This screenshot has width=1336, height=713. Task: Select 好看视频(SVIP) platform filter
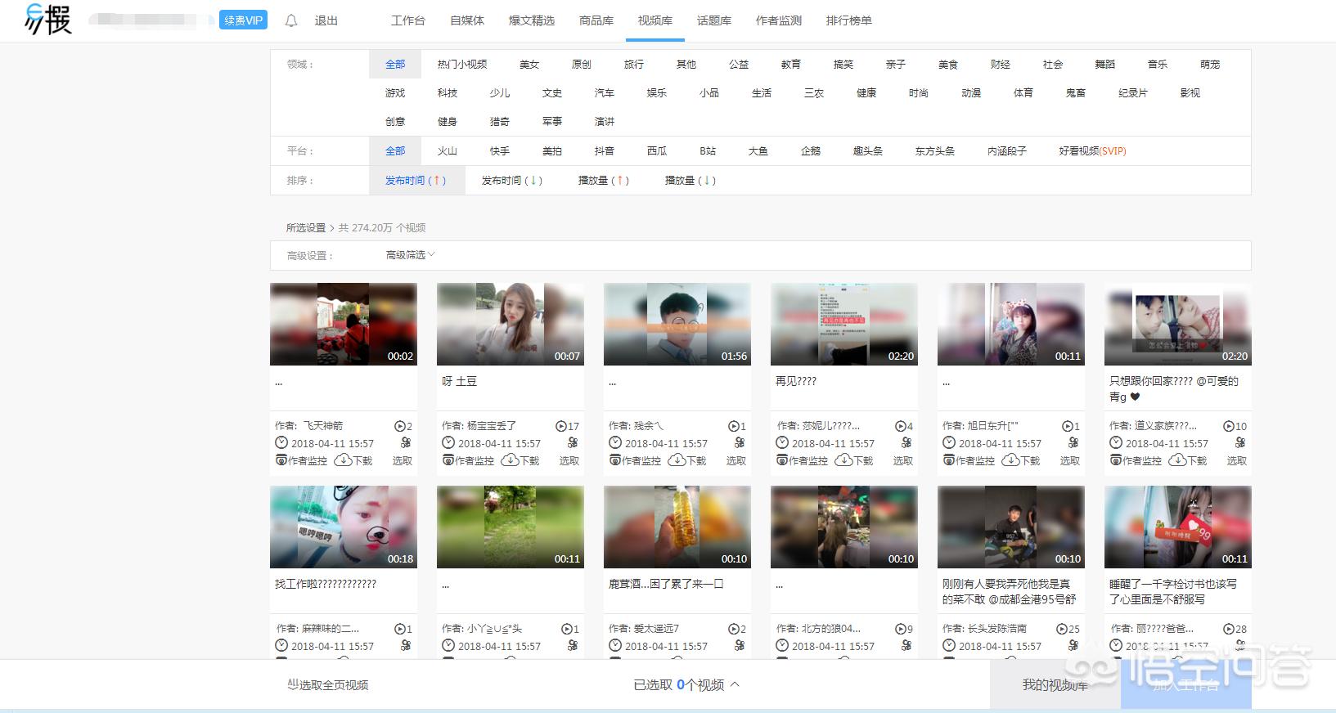click(x=1092, y=150)
